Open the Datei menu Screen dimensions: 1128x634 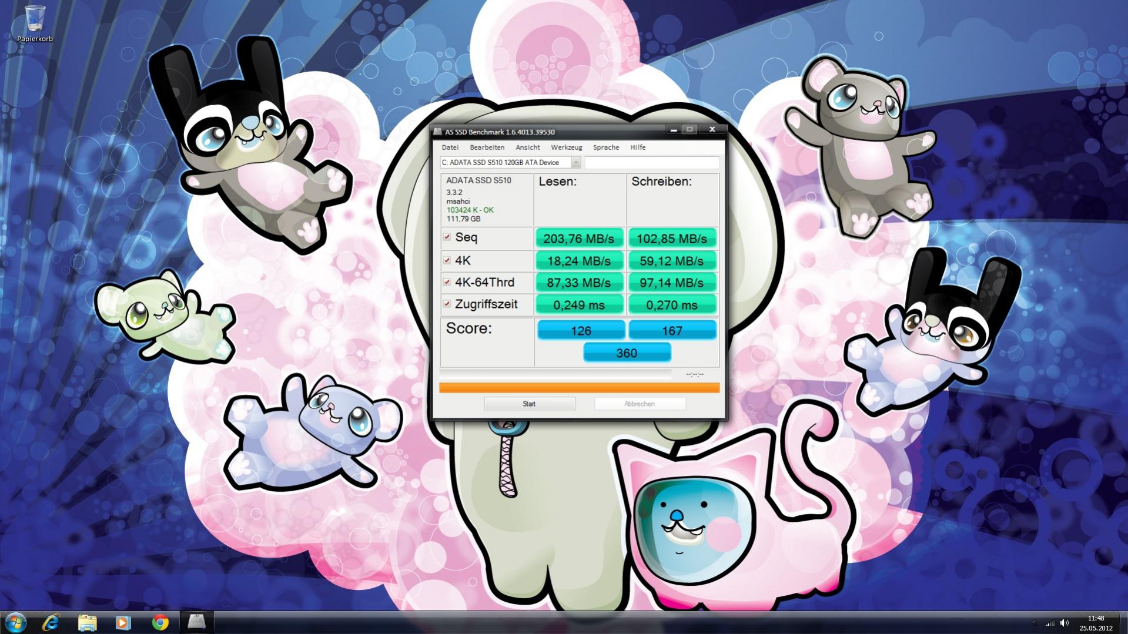tap(450, 147)
